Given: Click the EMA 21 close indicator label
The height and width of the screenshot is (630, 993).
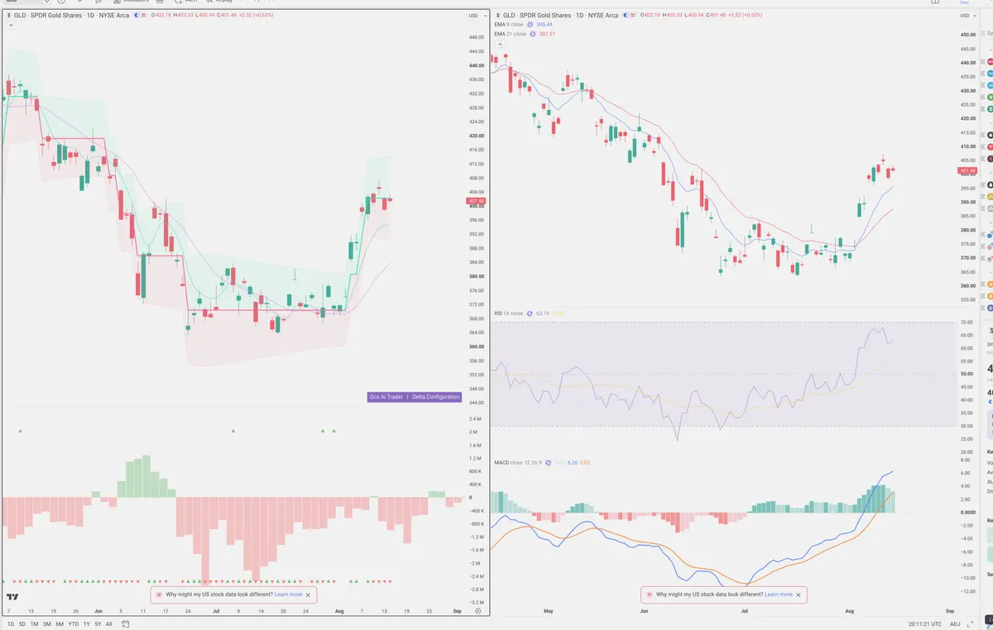Looking at the screenshot, I should point(511,34).
